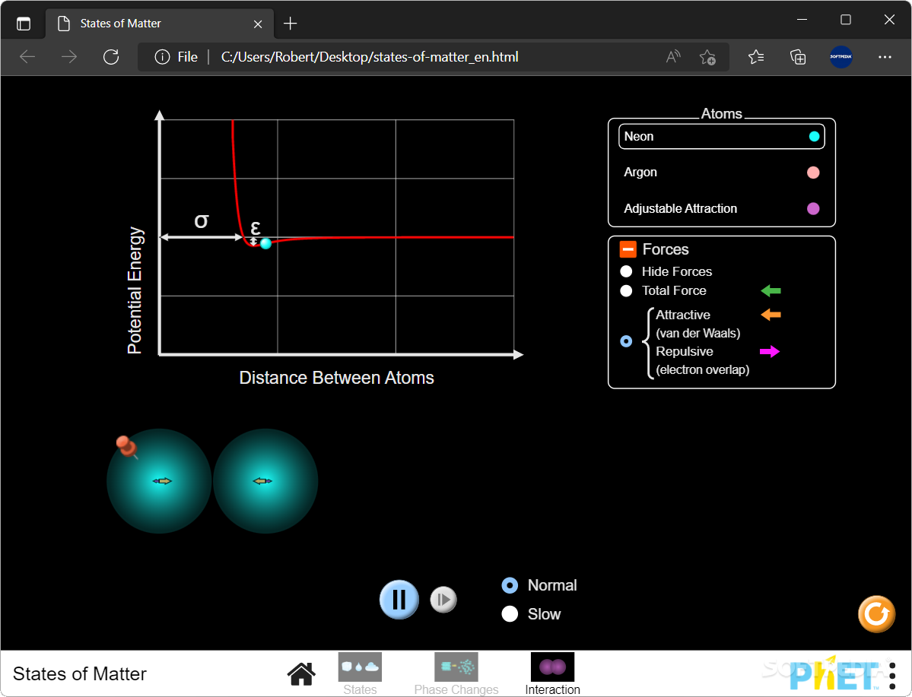Pause the simulation with the pause button
Viewport: 912px width, 697px height.
tap(399, 600)
